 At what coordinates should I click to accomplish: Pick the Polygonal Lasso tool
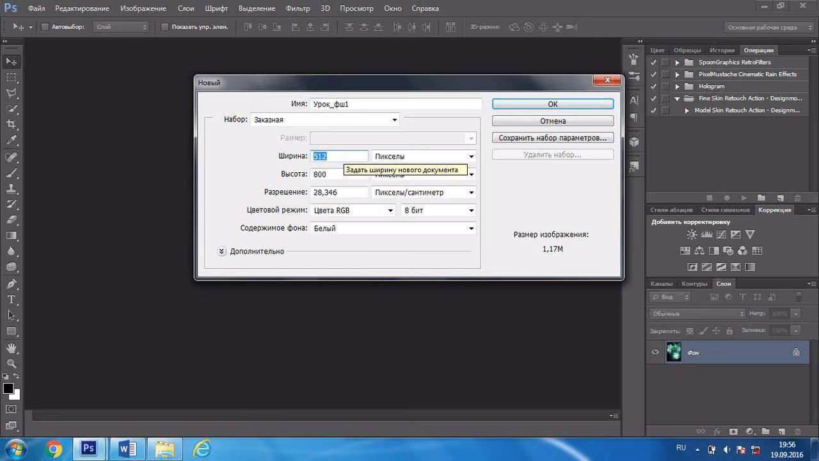pyautogui.click(x=12, y=93)
